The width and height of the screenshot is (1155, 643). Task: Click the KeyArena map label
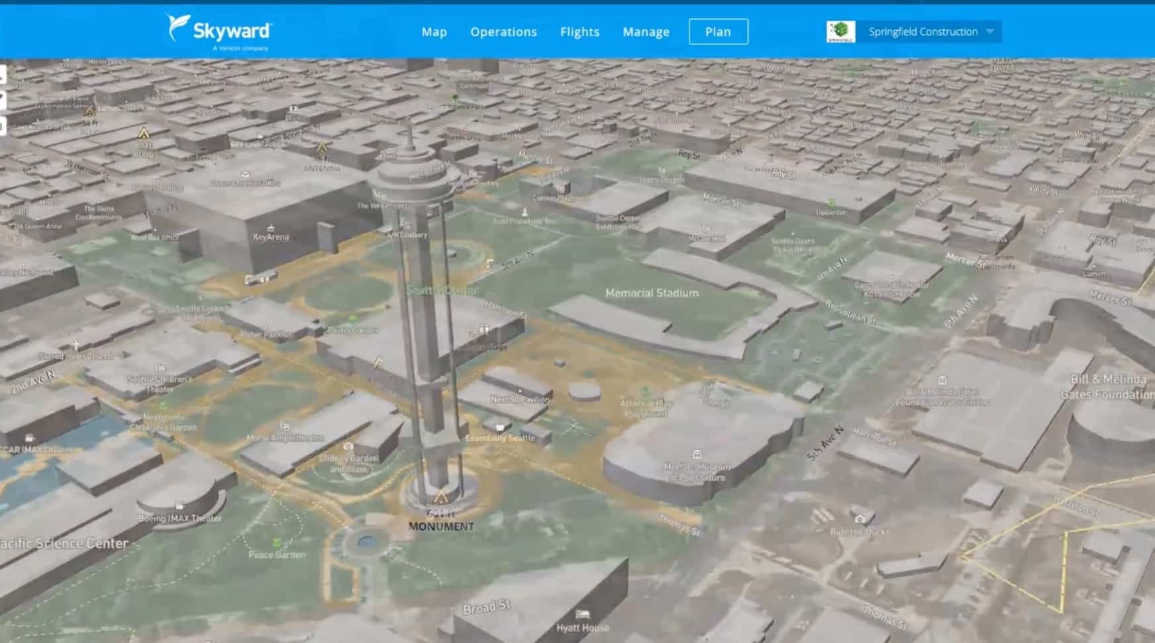pos(271,237)
